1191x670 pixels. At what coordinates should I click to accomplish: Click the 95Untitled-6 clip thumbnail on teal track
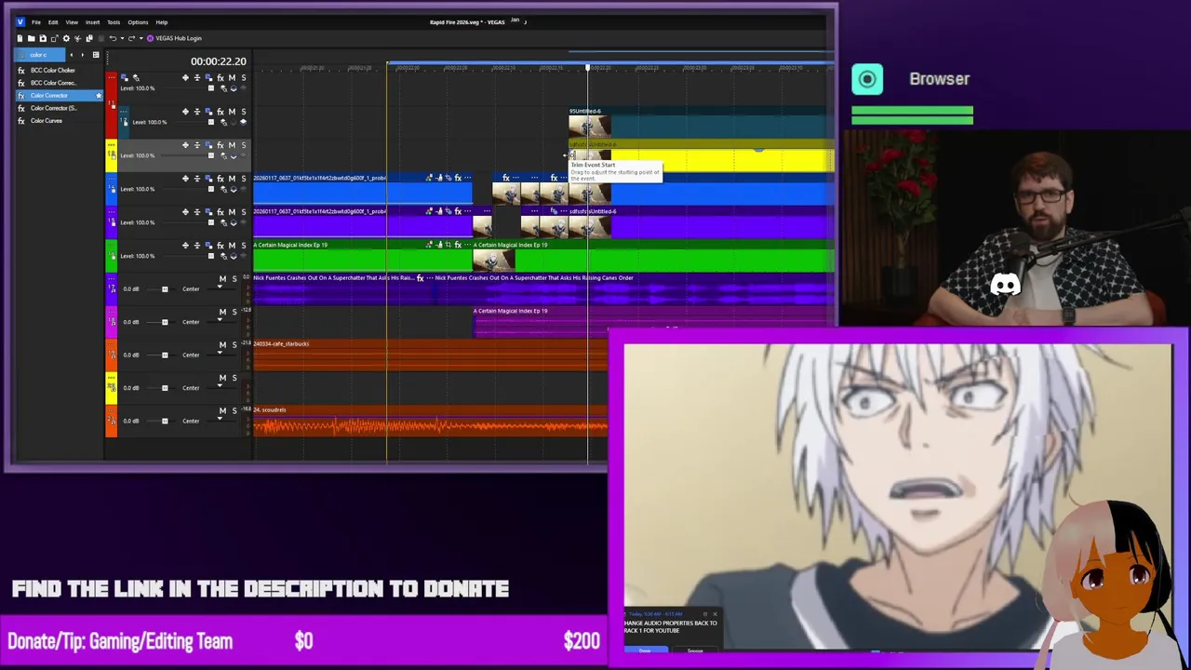(x=590, y=126)
